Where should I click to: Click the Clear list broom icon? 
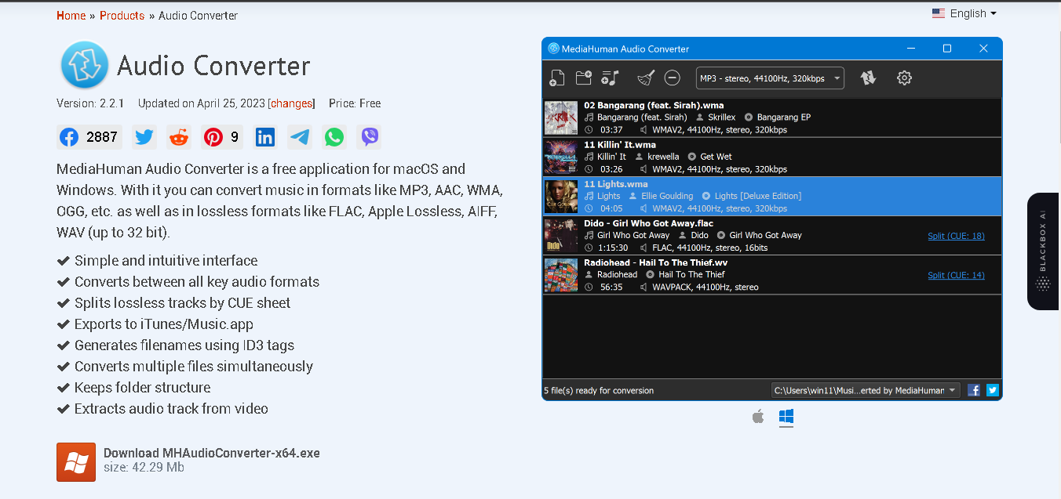(645, 78)
